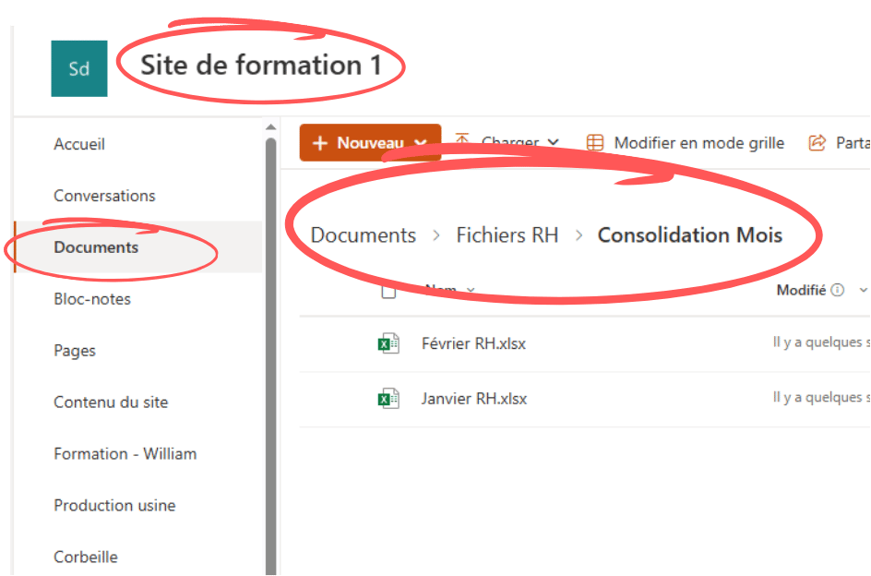The width and height of the screenshot is (871, 576).
Task: Click the Partager share icon
Action: point(816,142)
